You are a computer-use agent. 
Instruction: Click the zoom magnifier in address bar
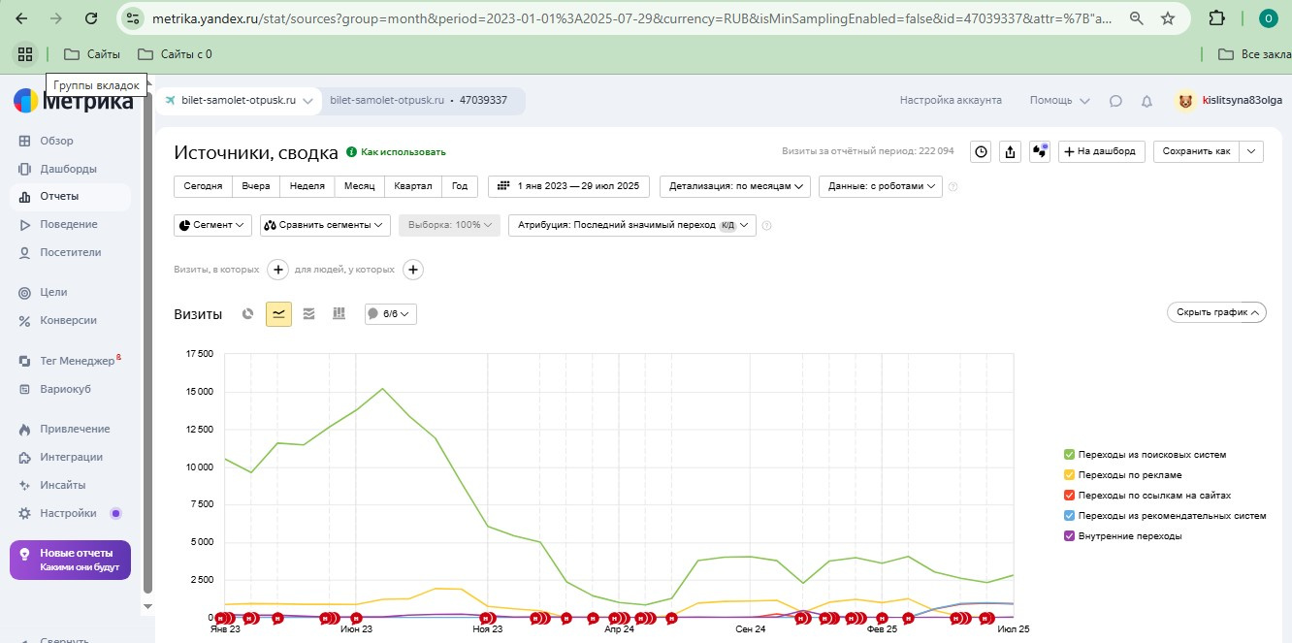tap(1136, 18)
